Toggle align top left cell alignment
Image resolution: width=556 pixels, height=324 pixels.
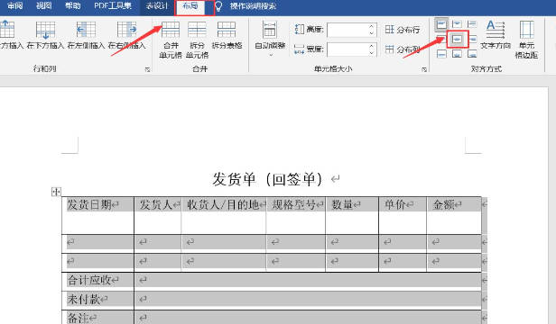point(441,24)
